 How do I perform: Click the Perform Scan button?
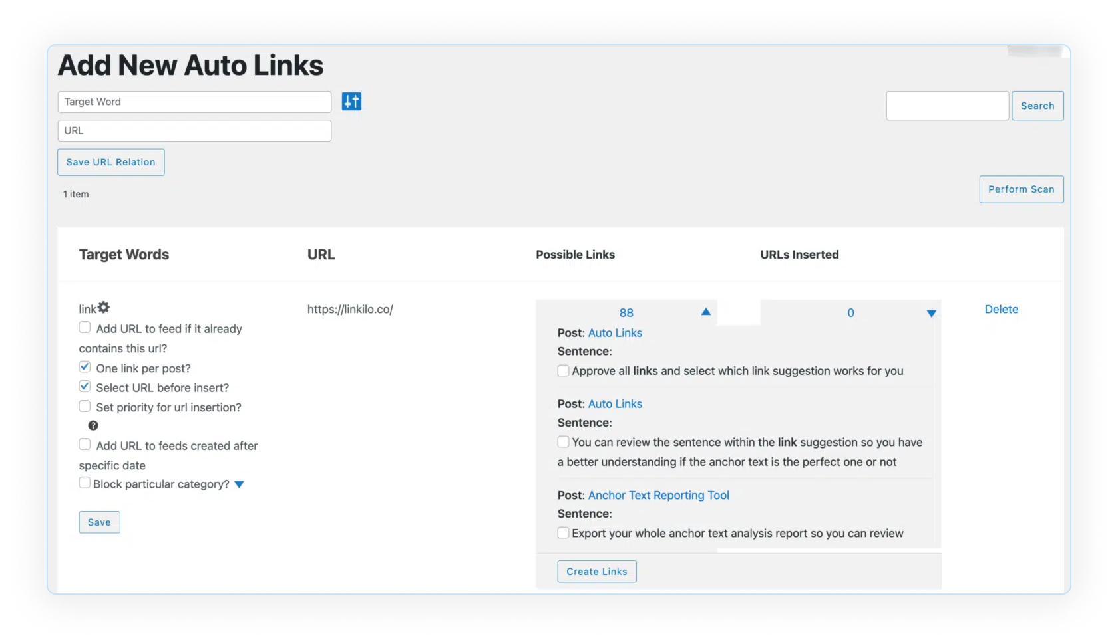[1021, 189]
